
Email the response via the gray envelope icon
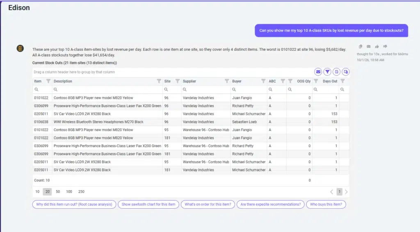tap(369, 47)
